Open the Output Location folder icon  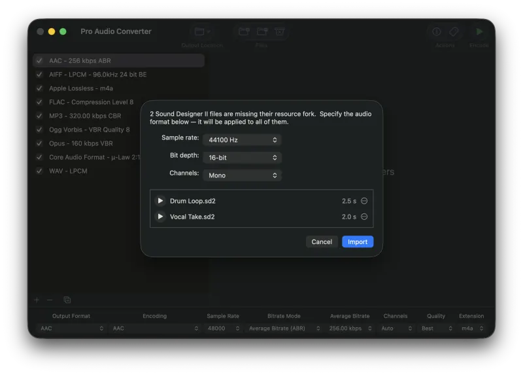click(199, 31)
